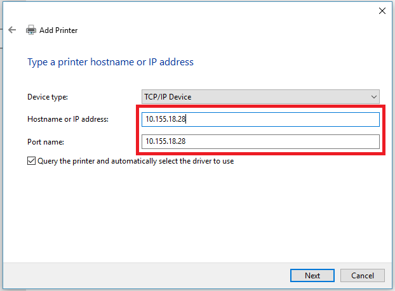Image resolution: width=395 pixels, height=291 pixels.
Task: Click the empty title bar area of the dialog
Action: click(191, 11)
